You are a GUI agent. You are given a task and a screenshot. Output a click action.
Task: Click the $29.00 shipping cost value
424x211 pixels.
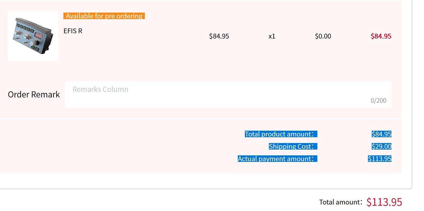pyautogui.click(x=382, y=146)
